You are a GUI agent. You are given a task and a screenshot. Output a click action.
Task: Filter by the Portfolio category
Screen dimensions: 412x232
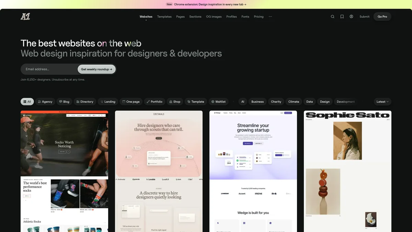click(x=154, y=102)
